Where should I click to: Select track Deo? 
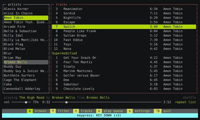(x=124, y=80)
